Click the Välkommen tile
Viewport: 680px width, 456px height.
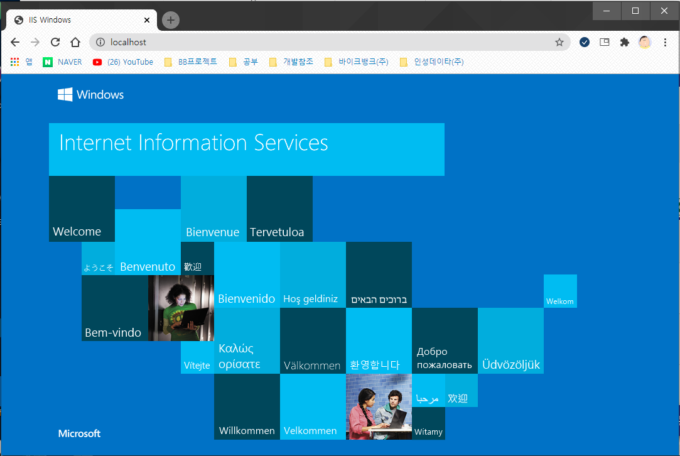313,341
